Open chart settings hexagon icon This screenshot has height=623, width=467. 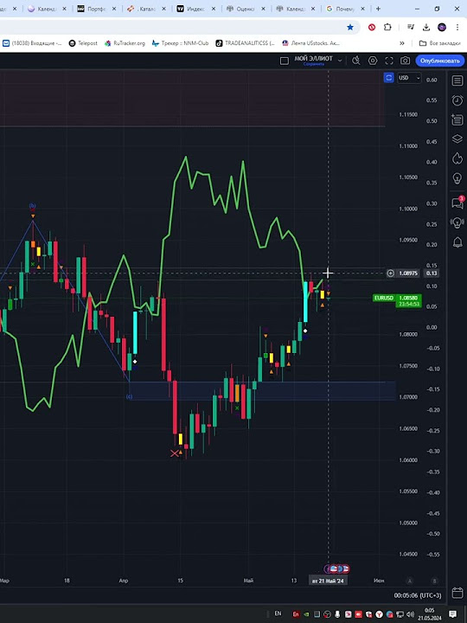[373, 61]
